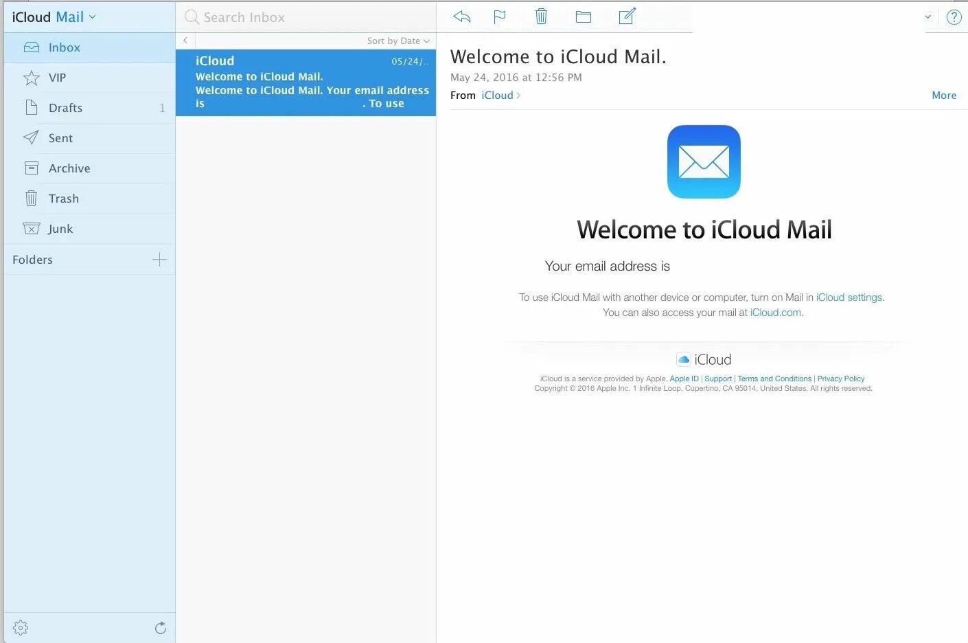The image size is (968, 643).
Task: Click the email subject heading
Action: click(558, 56)
